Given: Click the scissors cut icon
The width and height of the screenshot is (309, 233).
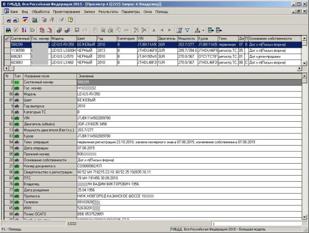Looking at the screenshot, I should point(144,30).
